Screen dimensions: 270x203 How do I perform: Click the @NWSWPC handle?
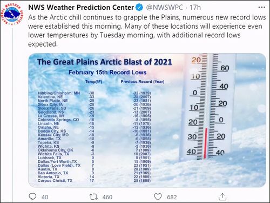164,8
